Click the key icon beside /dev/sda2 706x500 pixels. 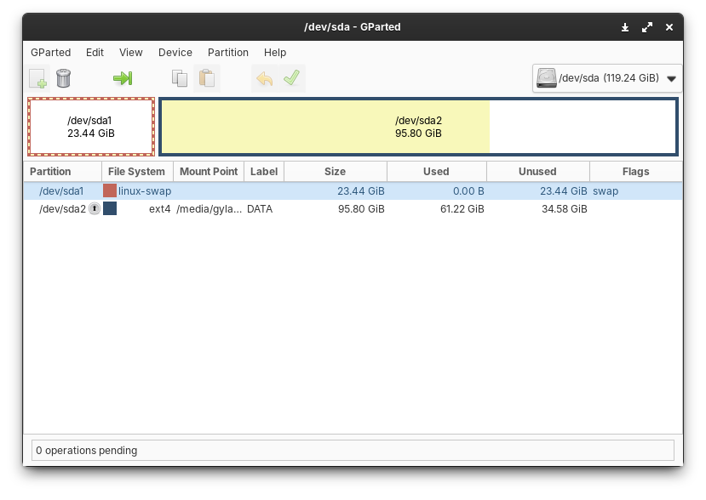[x=93, y=209]
